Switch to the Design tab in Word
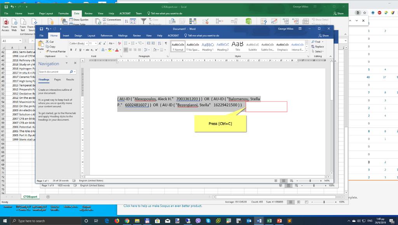 click(x=78, y=35)
